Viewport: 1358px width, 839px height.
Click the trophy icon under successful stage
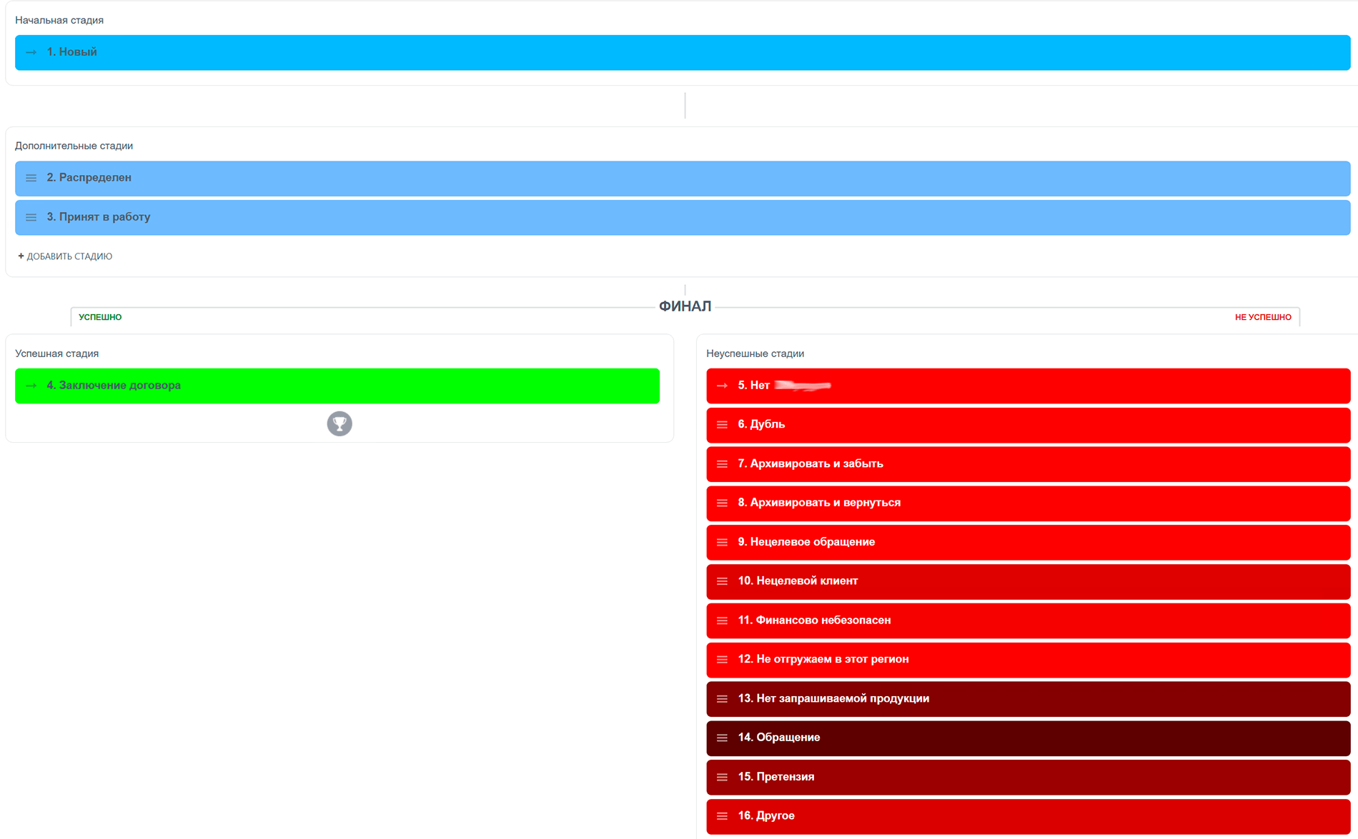click(339, 423)
